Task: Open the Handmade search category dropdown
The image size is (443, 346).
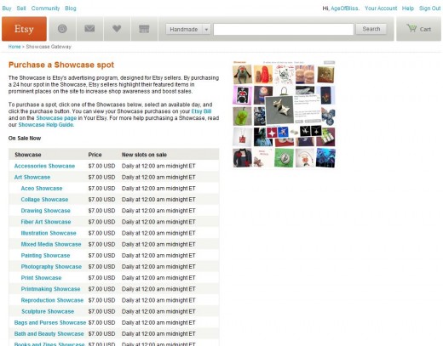Action: click(188, 29)
